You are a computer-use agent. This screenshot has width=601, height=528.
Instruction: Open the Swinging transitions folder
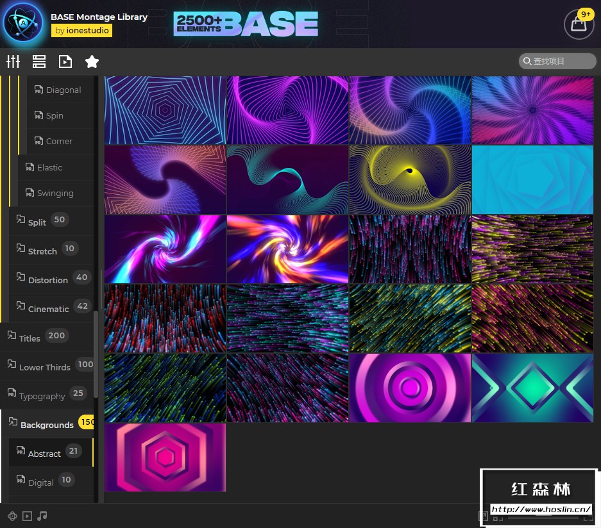click(x=56, y=193)
